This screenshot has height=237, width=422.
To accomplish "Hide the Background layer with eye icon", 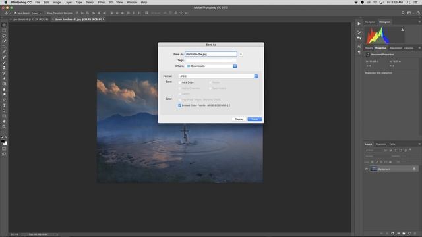I will (x=367, y=169).
